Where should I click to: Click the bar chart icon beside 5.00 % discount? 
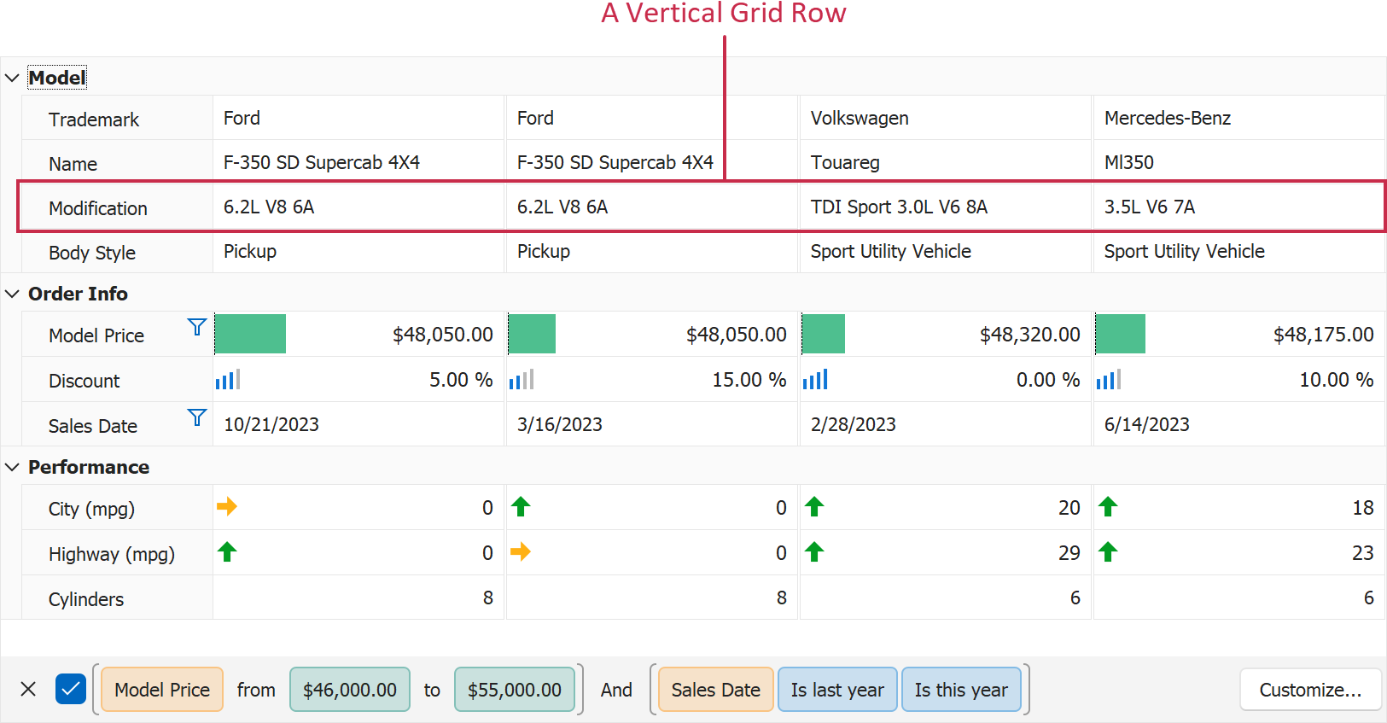click(227, 380)
